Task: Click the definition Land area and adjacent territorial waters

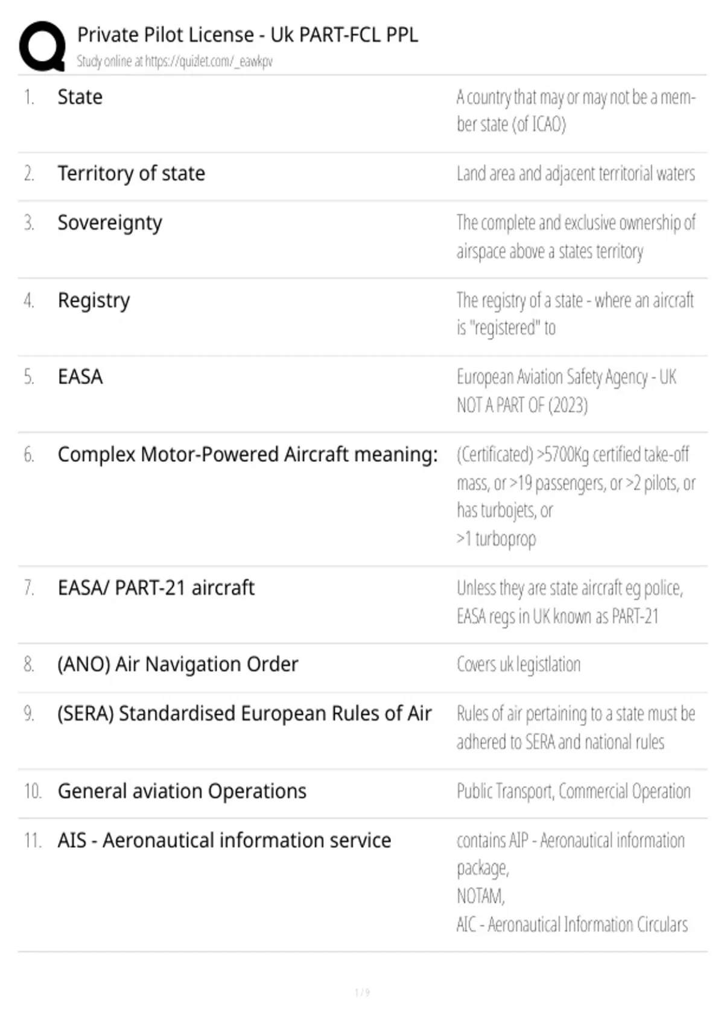Action: [x=576, y=174]
